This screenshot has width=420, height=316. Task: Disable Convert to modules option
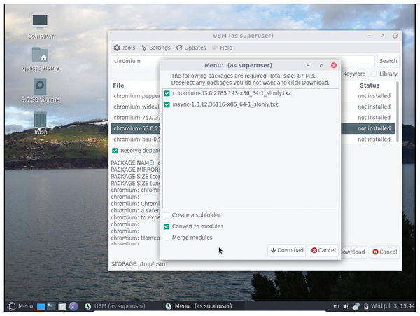167,226
